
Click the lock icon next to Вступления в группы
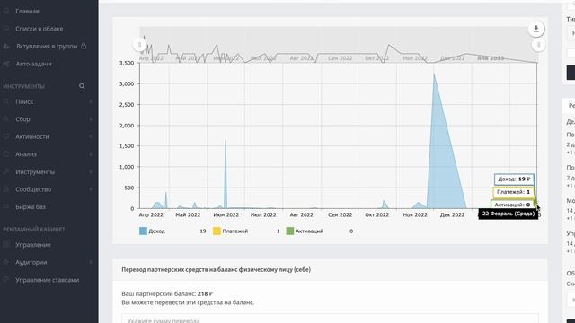coord(84,46)
